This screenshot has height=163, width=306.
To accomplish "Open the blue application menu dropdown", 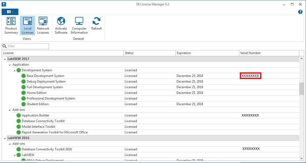I will pos(10,12).
